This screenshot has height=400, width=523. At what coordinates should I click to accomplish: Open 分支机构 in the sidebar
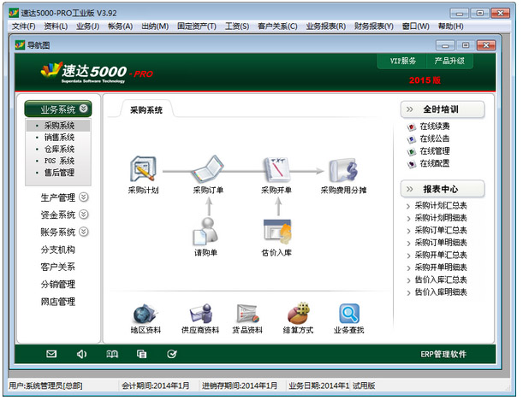(57, 250)
